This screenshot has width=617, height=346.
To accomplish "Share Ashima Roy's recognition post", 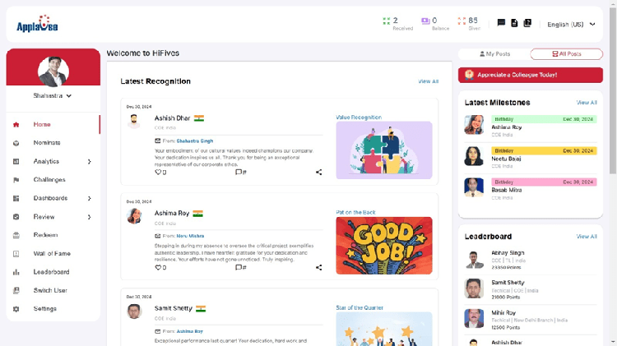I will [x=318, y=267].
